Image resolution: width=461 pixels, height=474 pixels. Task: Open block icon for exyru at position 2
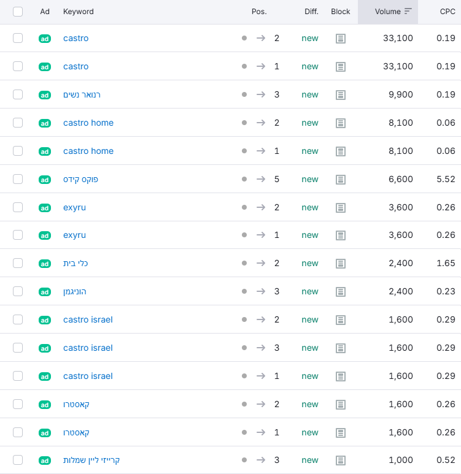tap(341, 208)
